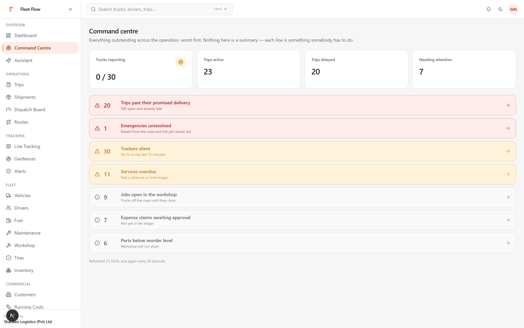Image resolution: width=524 pixels, height=328 pixels.
Task: Click the Trucks reporting radar icon
Action: 181,62
